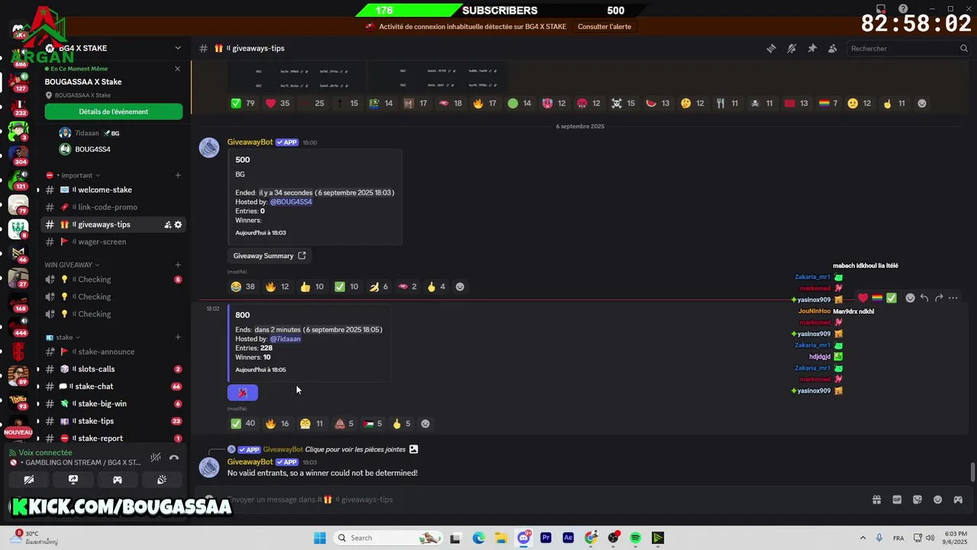This screenshot has width=977, height=550.
Task: Open the gift icon in message bar
Action: [876, 500]
